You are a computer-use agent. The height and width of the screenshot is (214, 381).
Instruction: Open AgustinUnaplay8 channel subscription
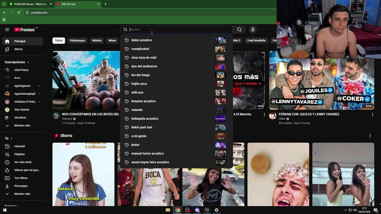pos(23,94)
